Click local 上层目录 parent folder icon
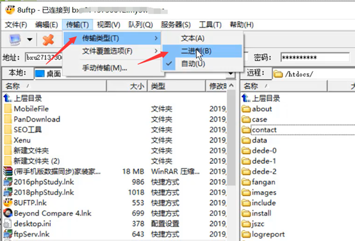This screenshot has height=241, width=355. pyautogui.click(x=8, y=98)
